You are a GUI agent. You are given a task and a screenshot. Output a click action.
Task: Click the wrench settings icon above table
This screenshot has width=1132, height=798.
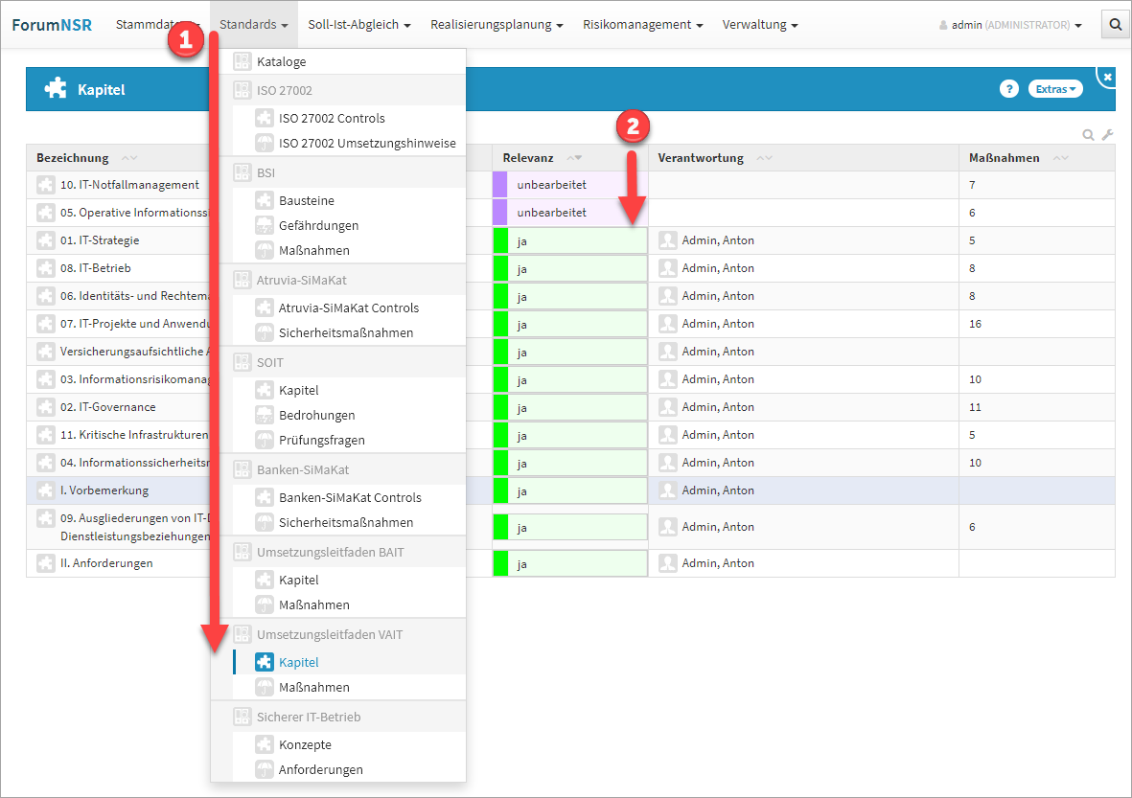coord(1107,135)
